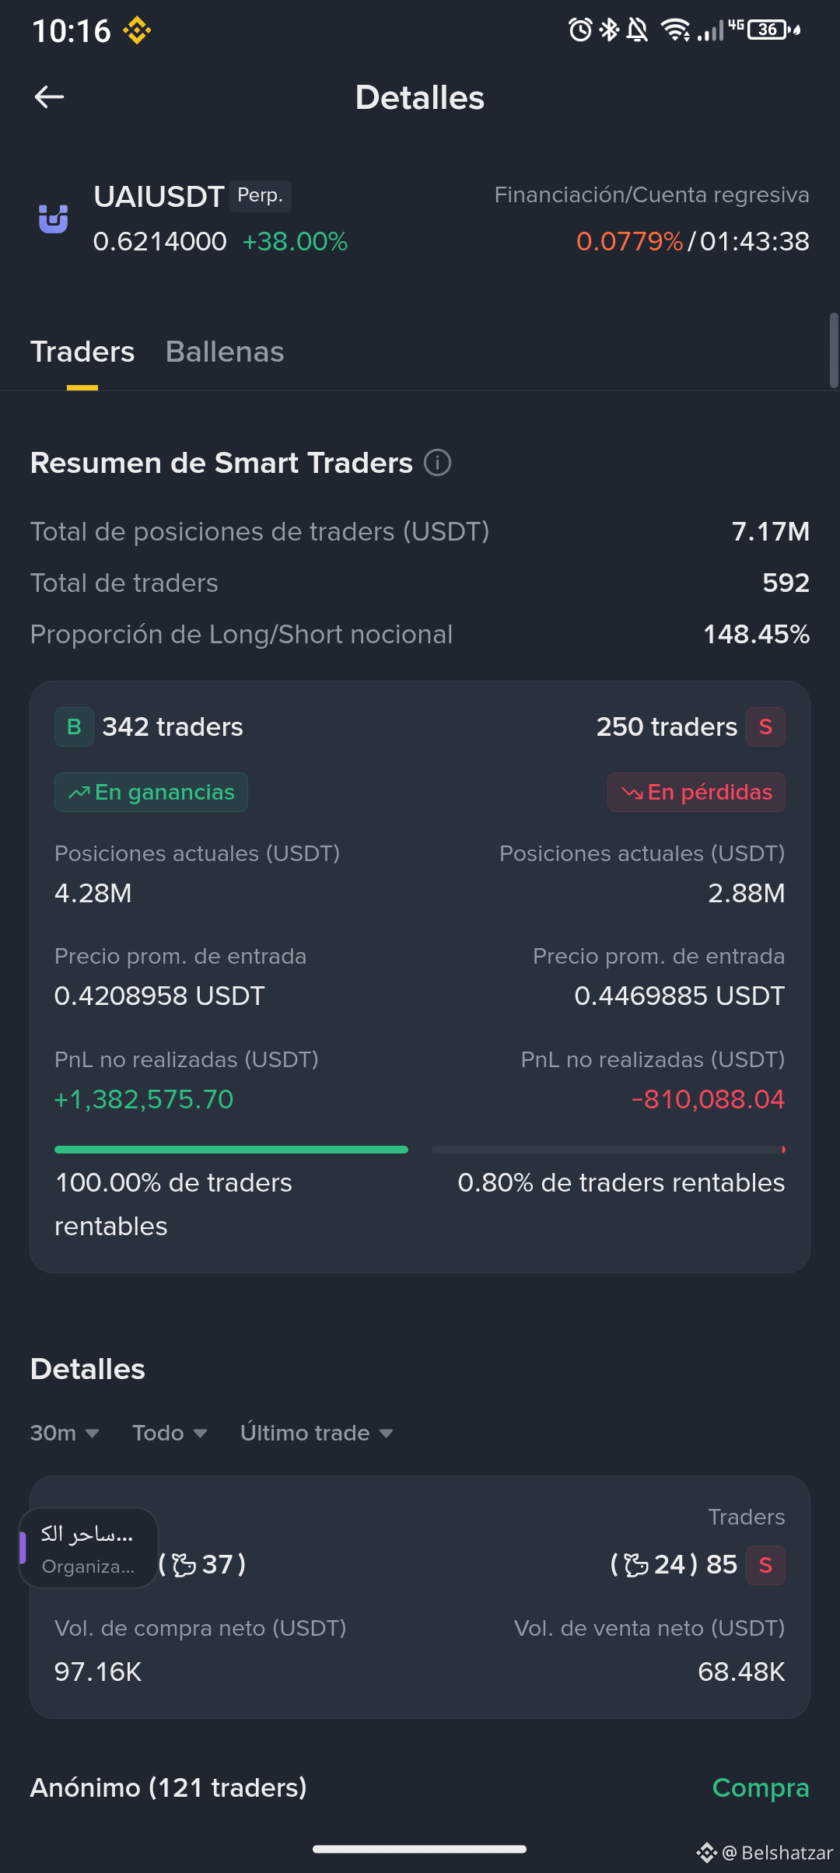Tap the red S badge beside 250 traders

(765, 727)
